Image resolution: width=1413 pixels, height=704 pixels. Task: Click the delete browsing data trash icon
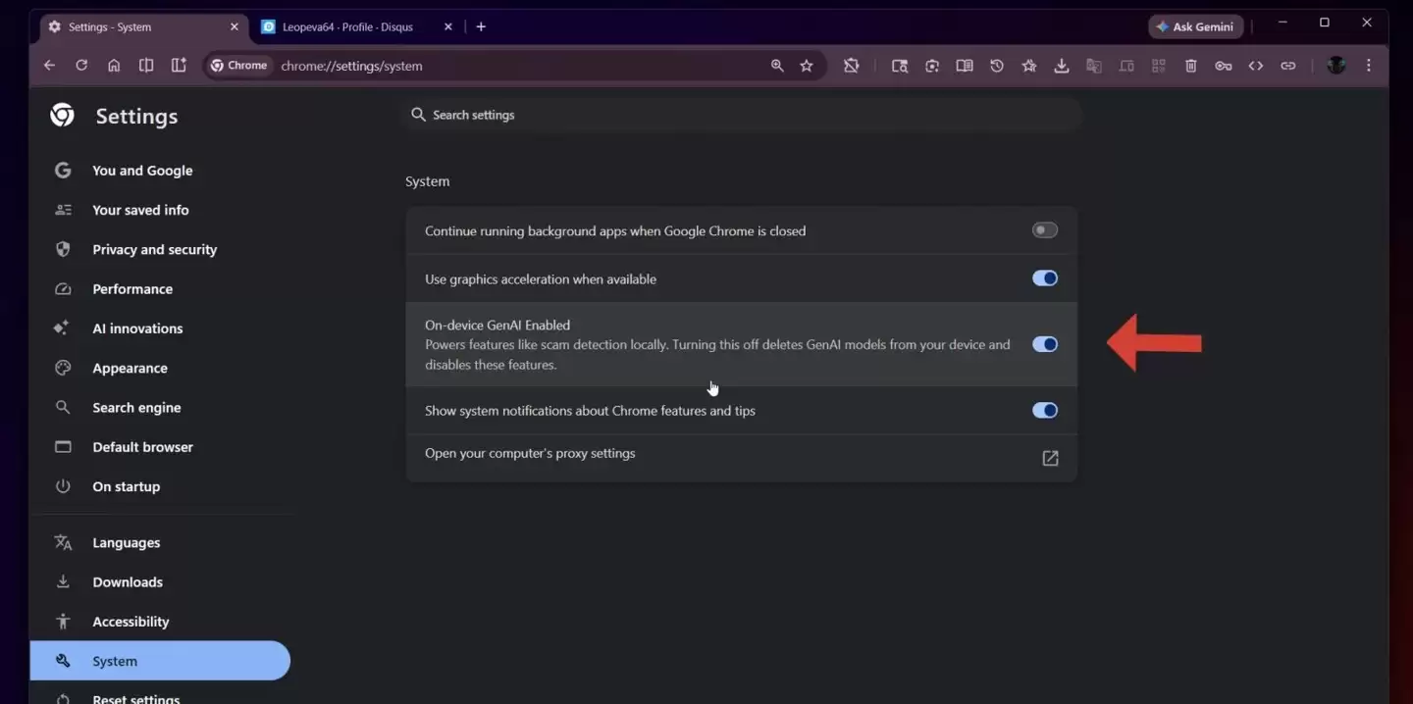coord(1190,65)
